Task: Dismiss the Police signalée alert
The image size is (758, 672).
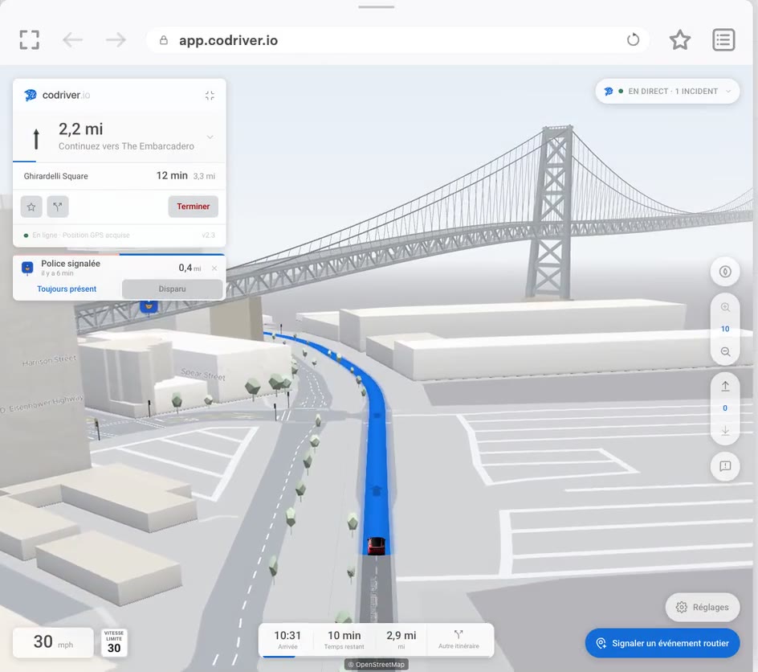Action: 214,268
